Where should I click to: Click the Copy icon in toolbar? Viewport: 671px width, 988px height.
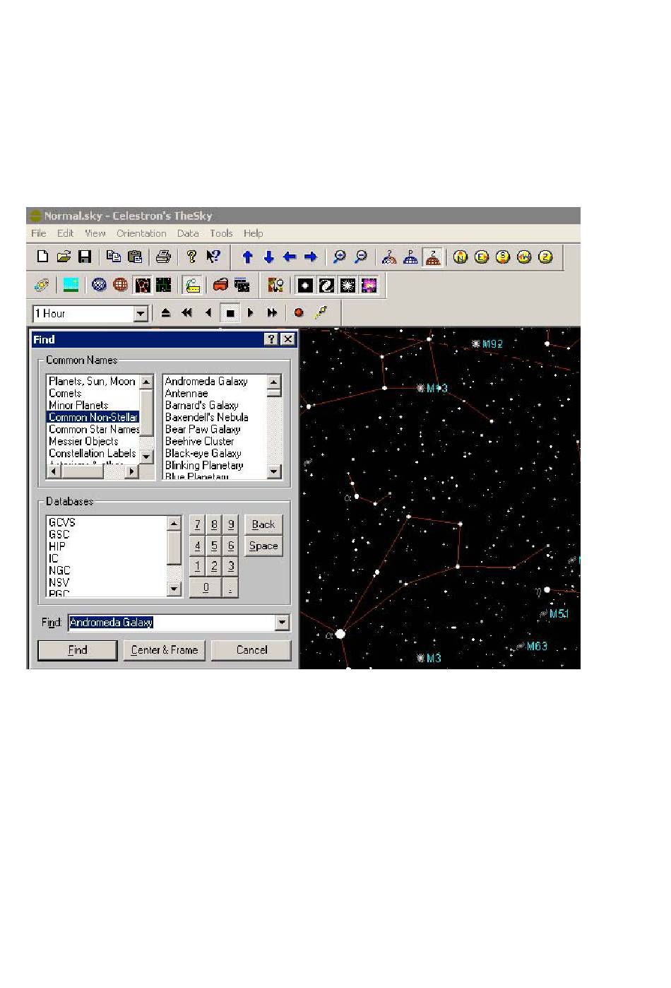click(x=113, y=257)
